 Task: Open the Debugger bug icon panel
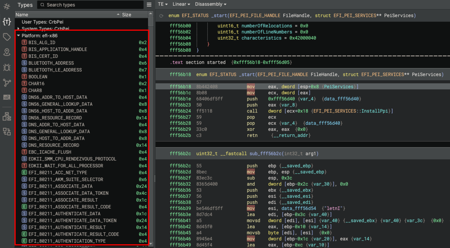6,67
